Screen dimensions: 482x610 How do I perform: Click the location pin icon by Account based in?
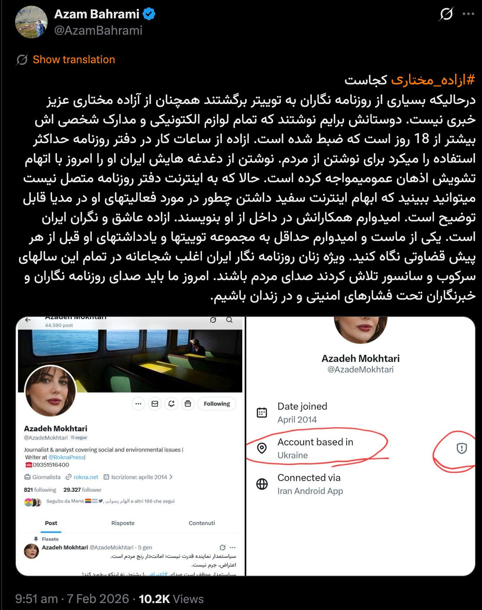262,449
